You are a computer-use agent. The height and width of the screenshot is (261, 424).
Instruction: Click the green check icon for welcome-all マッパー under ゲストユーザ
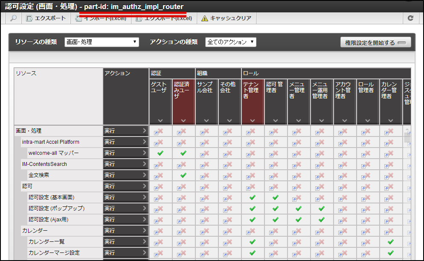160,153
